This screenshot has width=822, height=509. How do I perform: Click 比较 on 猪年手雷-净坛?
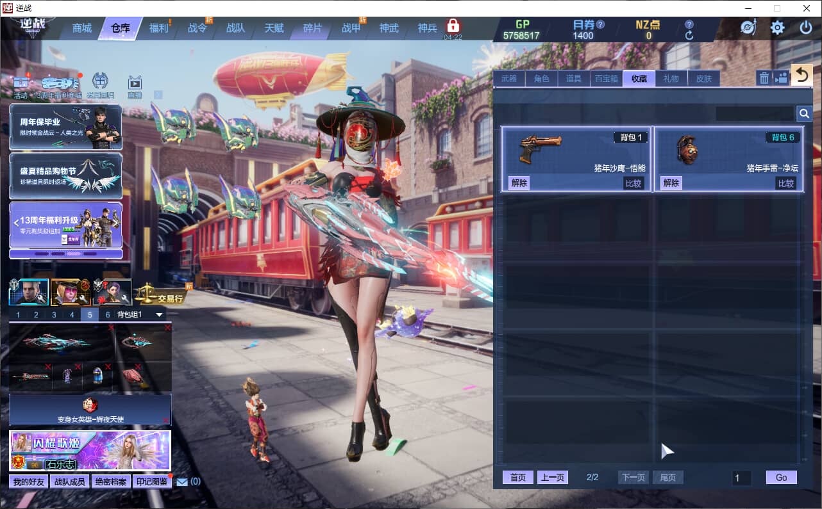click(x=786, y=183)
